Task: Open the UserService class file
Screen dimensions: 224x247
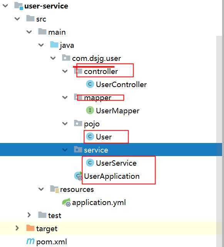Action: [116, 163]
